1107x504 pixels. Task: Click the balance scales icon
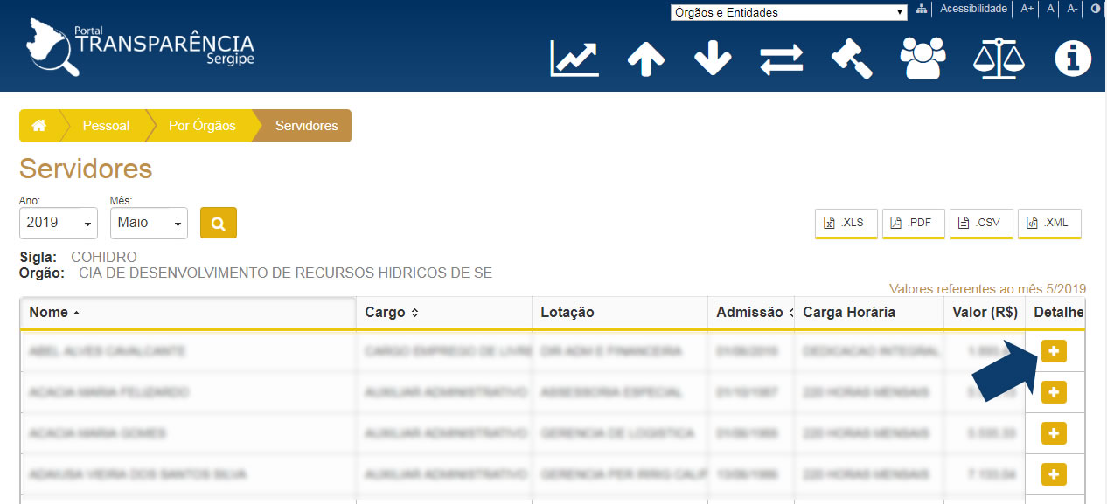pyautogui.click(x=999, y=59)
